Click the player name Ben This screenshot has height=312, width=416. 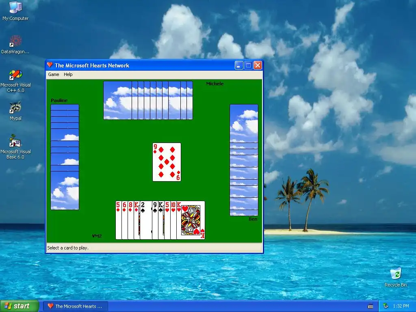253,219
